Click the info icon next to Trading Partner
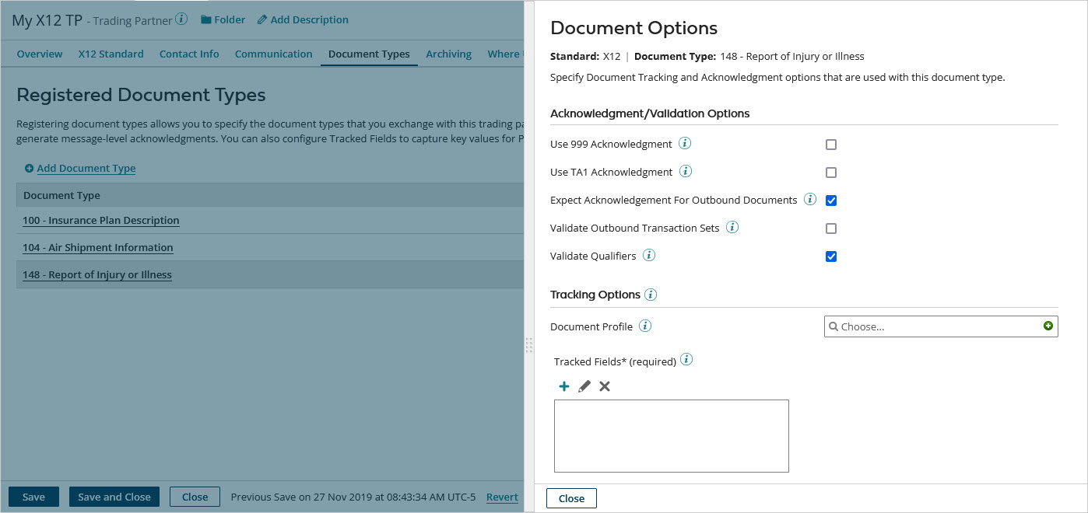 [181, 18]
